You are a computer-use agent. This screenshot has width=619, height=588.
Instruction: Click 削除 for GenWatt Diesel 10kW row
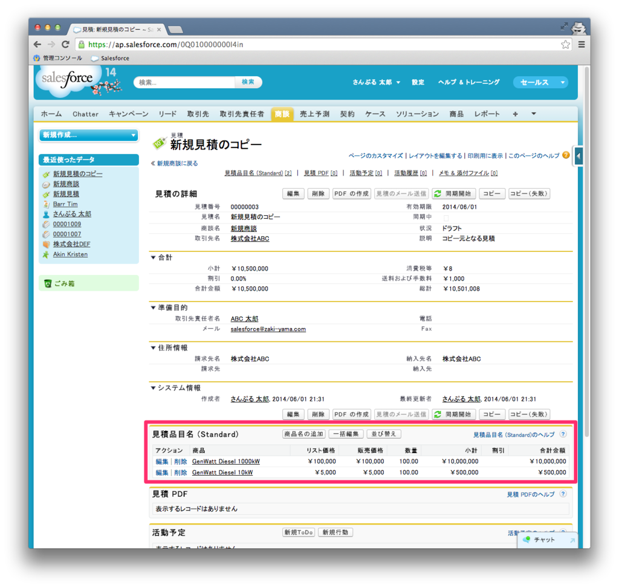point(180,473)
